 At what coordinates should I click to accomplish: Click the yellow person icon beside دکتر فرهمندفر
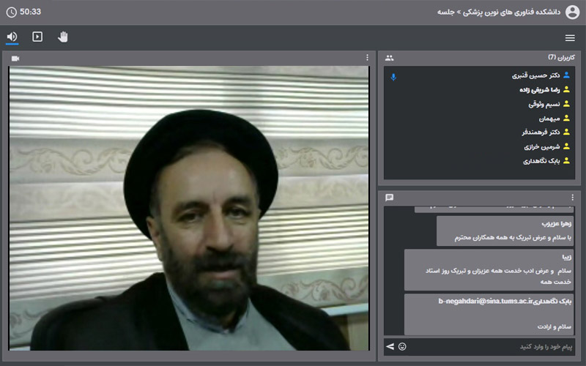coord(566,132)
